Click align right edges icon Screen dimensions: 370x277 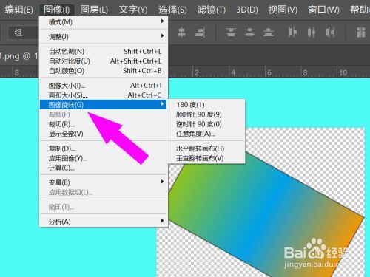pos(201,33)
